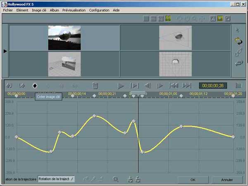Viewport: 248px width, 186px height.
Task: Play the animation preview
Action: pos(121,86)
